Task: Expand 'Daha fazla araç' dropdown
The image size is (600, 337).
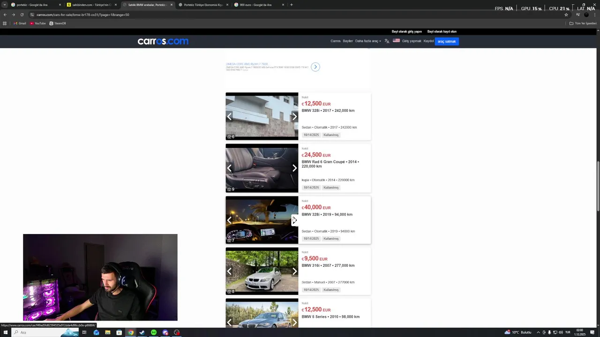Action: click(x=368, y=41)
